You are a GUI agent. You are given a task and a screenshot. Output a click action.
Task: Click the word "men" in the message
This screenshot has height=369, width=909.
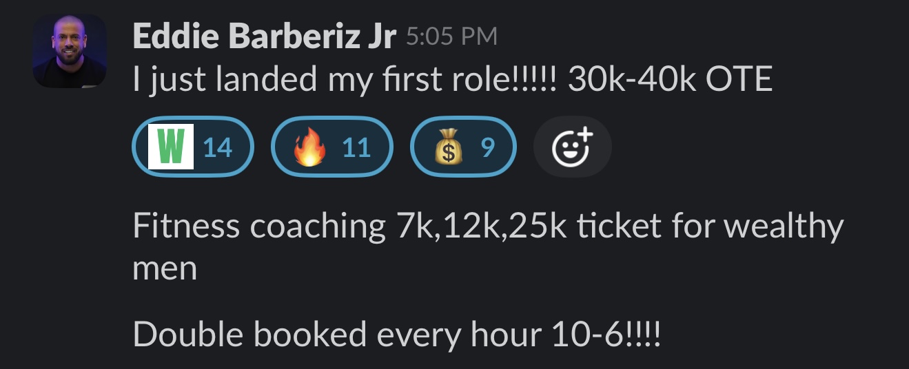(x=165, y=268)
